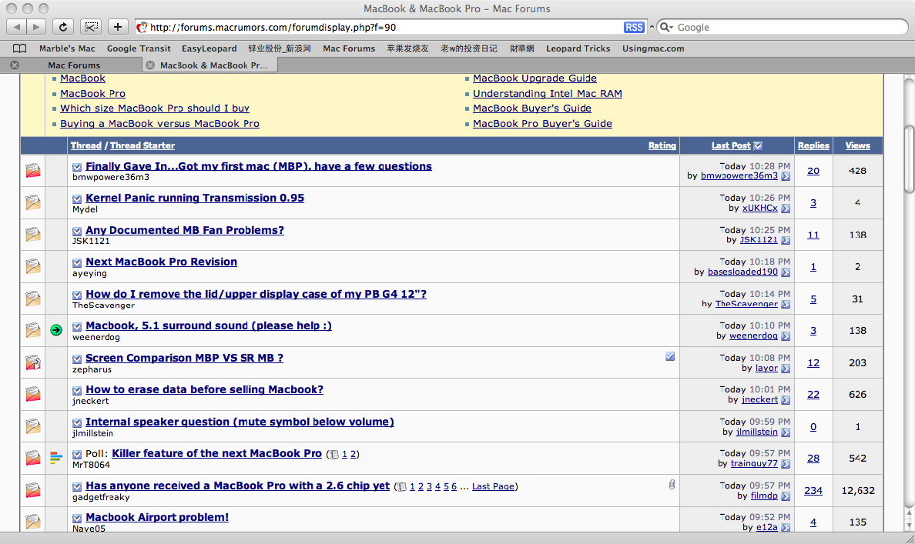The height and width of the screenshot is (544, 915).
Task: Open the EasyLeopard bookmark
Action: [209, 48]
